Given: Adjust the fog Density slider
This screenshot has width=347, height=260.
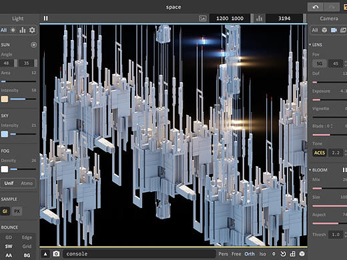Looking at the screenshot, I should 23,169.
